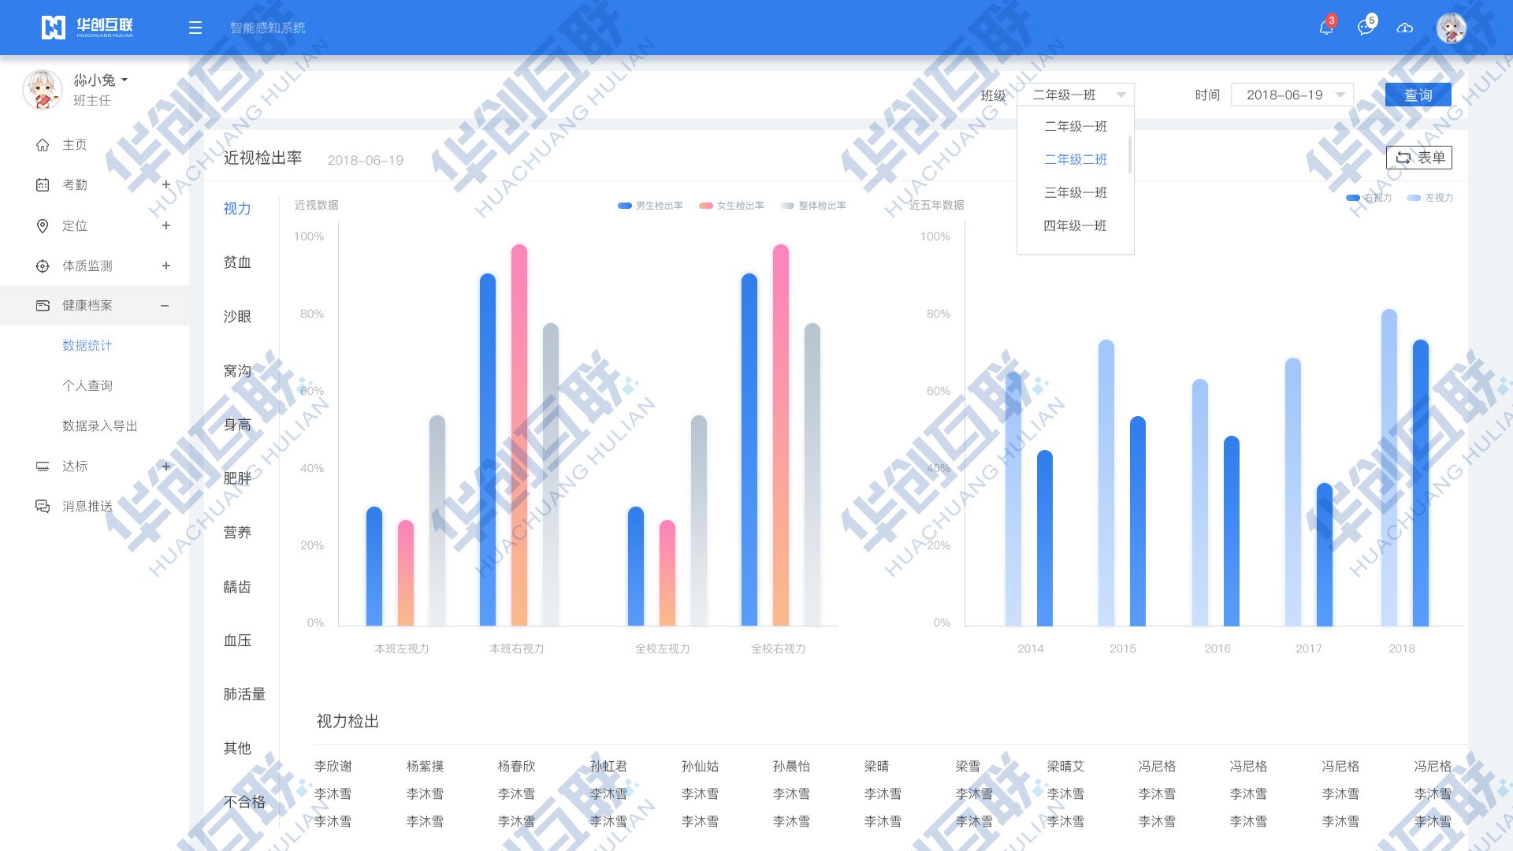This screenshot has width=1513, height=851.
Task: Toggle 男生检出率 legend series
Action: [x=650, y=206]
